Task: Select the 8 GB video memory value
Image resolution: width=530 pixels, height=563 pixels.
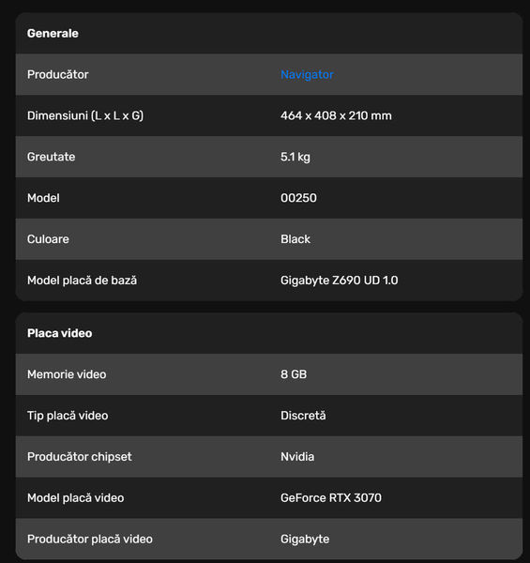Action: [x=294, y=374]
